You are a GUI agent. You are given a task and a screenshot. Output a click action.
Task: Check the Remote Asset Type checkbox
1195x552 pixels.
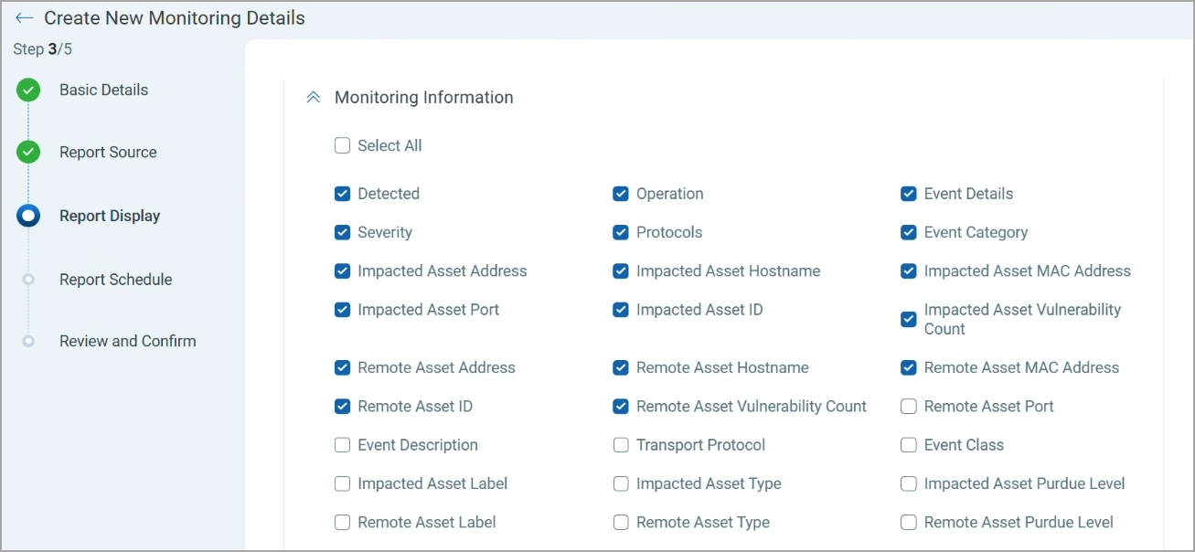click(621, 523)
